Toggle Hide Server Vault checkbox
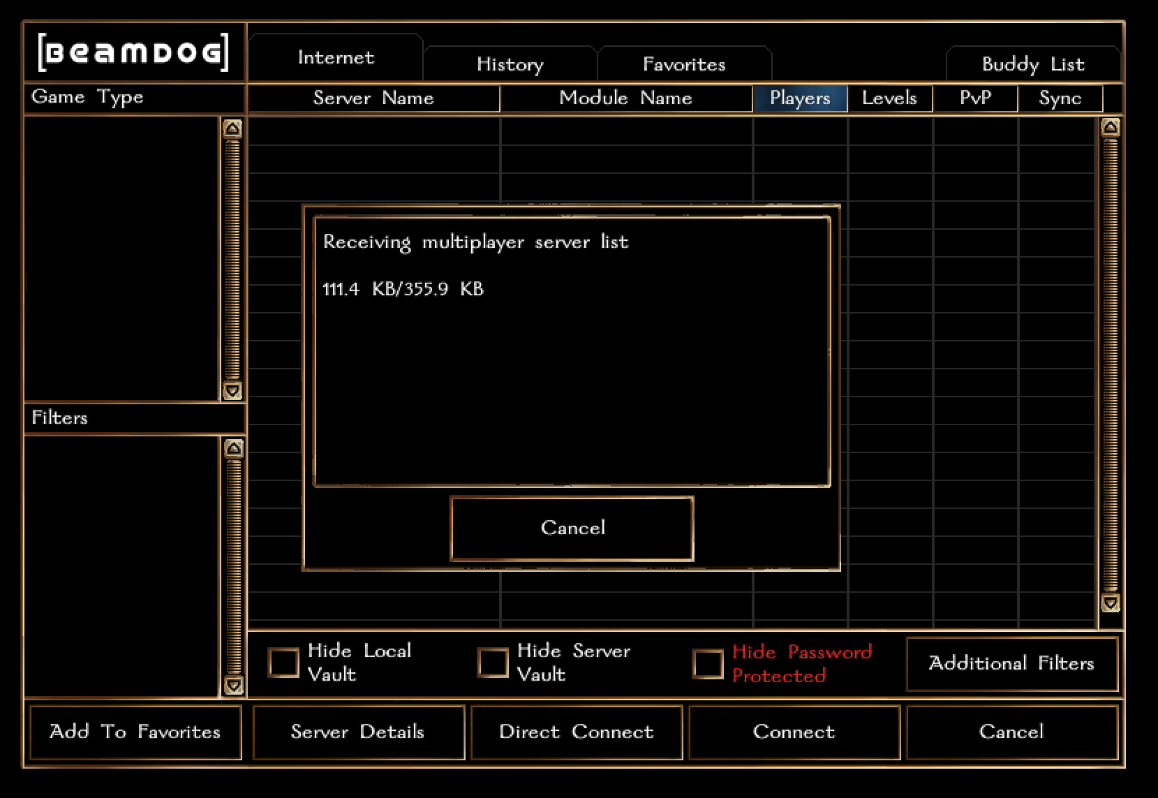 493,663
